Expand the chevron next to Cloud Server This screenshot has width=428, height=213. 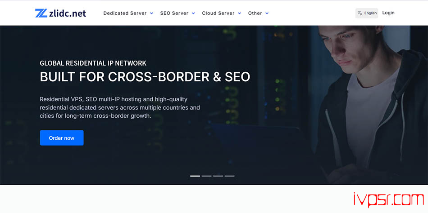tap(239, 13)
